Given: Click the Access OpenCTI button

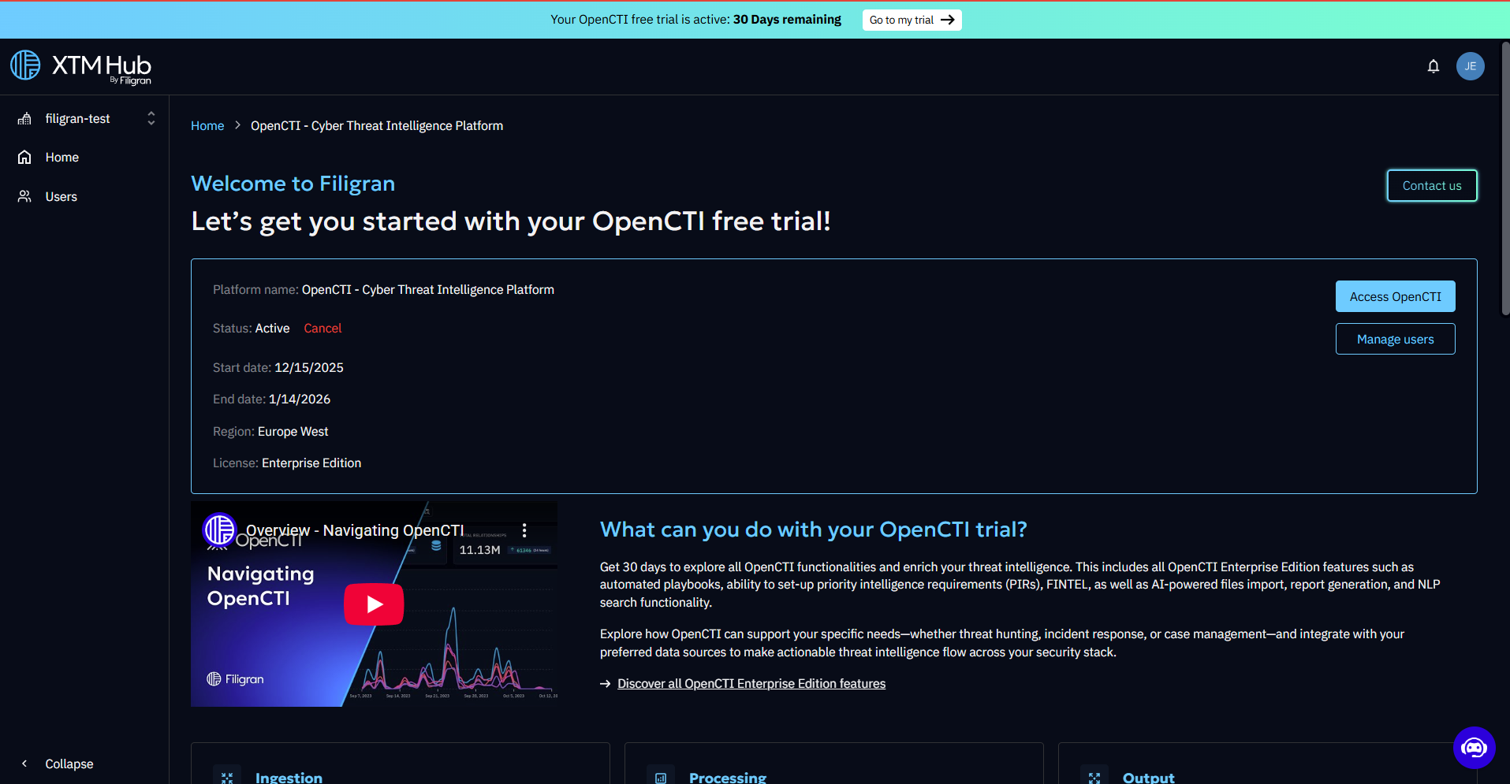Looking at the screenshot, I should [x=1395, y=297].
